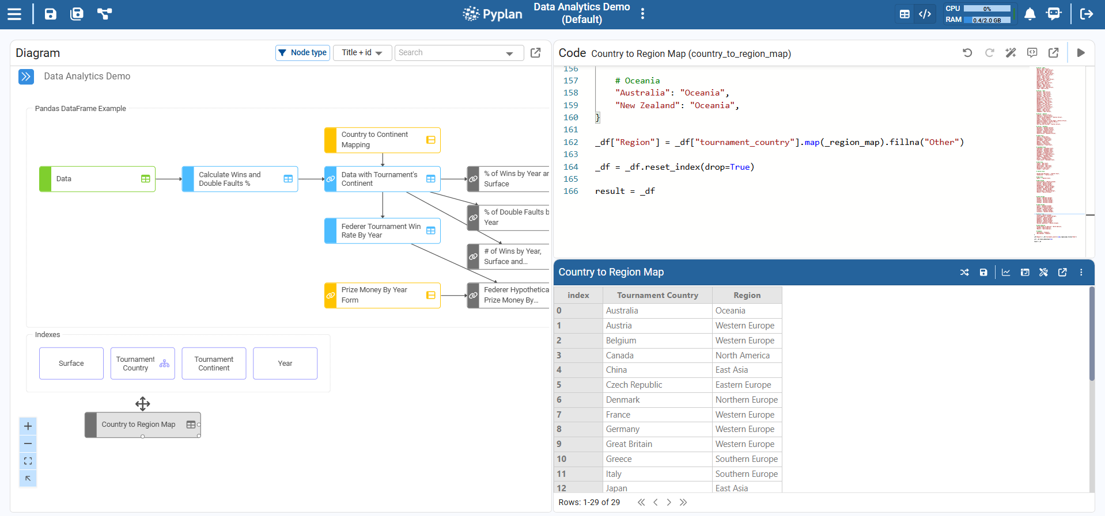
Task: Zoom in on the diagram
Action: (x=28, y=426)
